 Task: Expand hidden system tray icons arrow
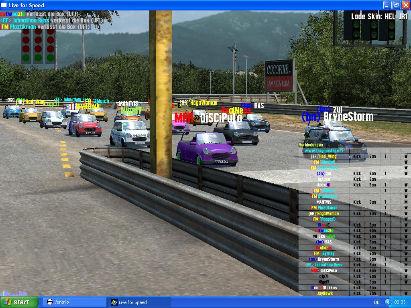(x=388, y=302)
